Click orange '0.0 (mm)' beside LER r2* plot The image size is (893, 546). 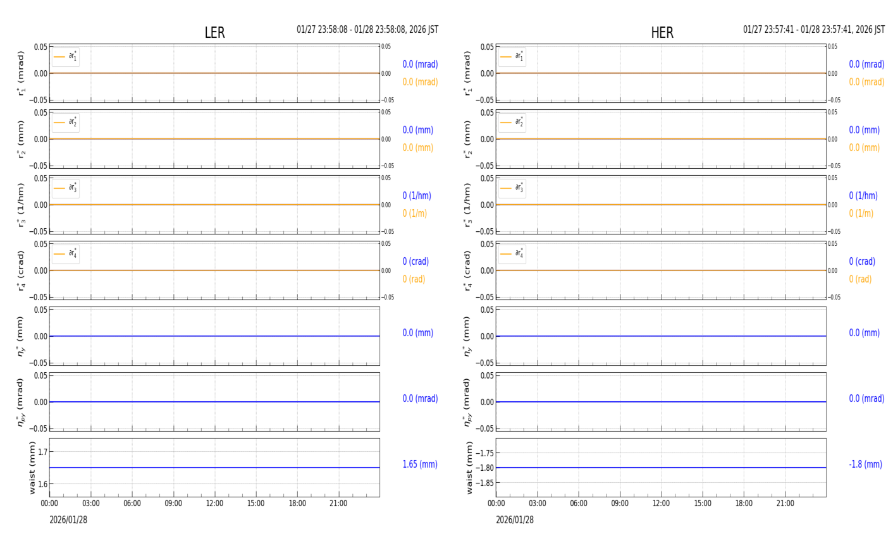pyautogui.click(x=418, y=148)
